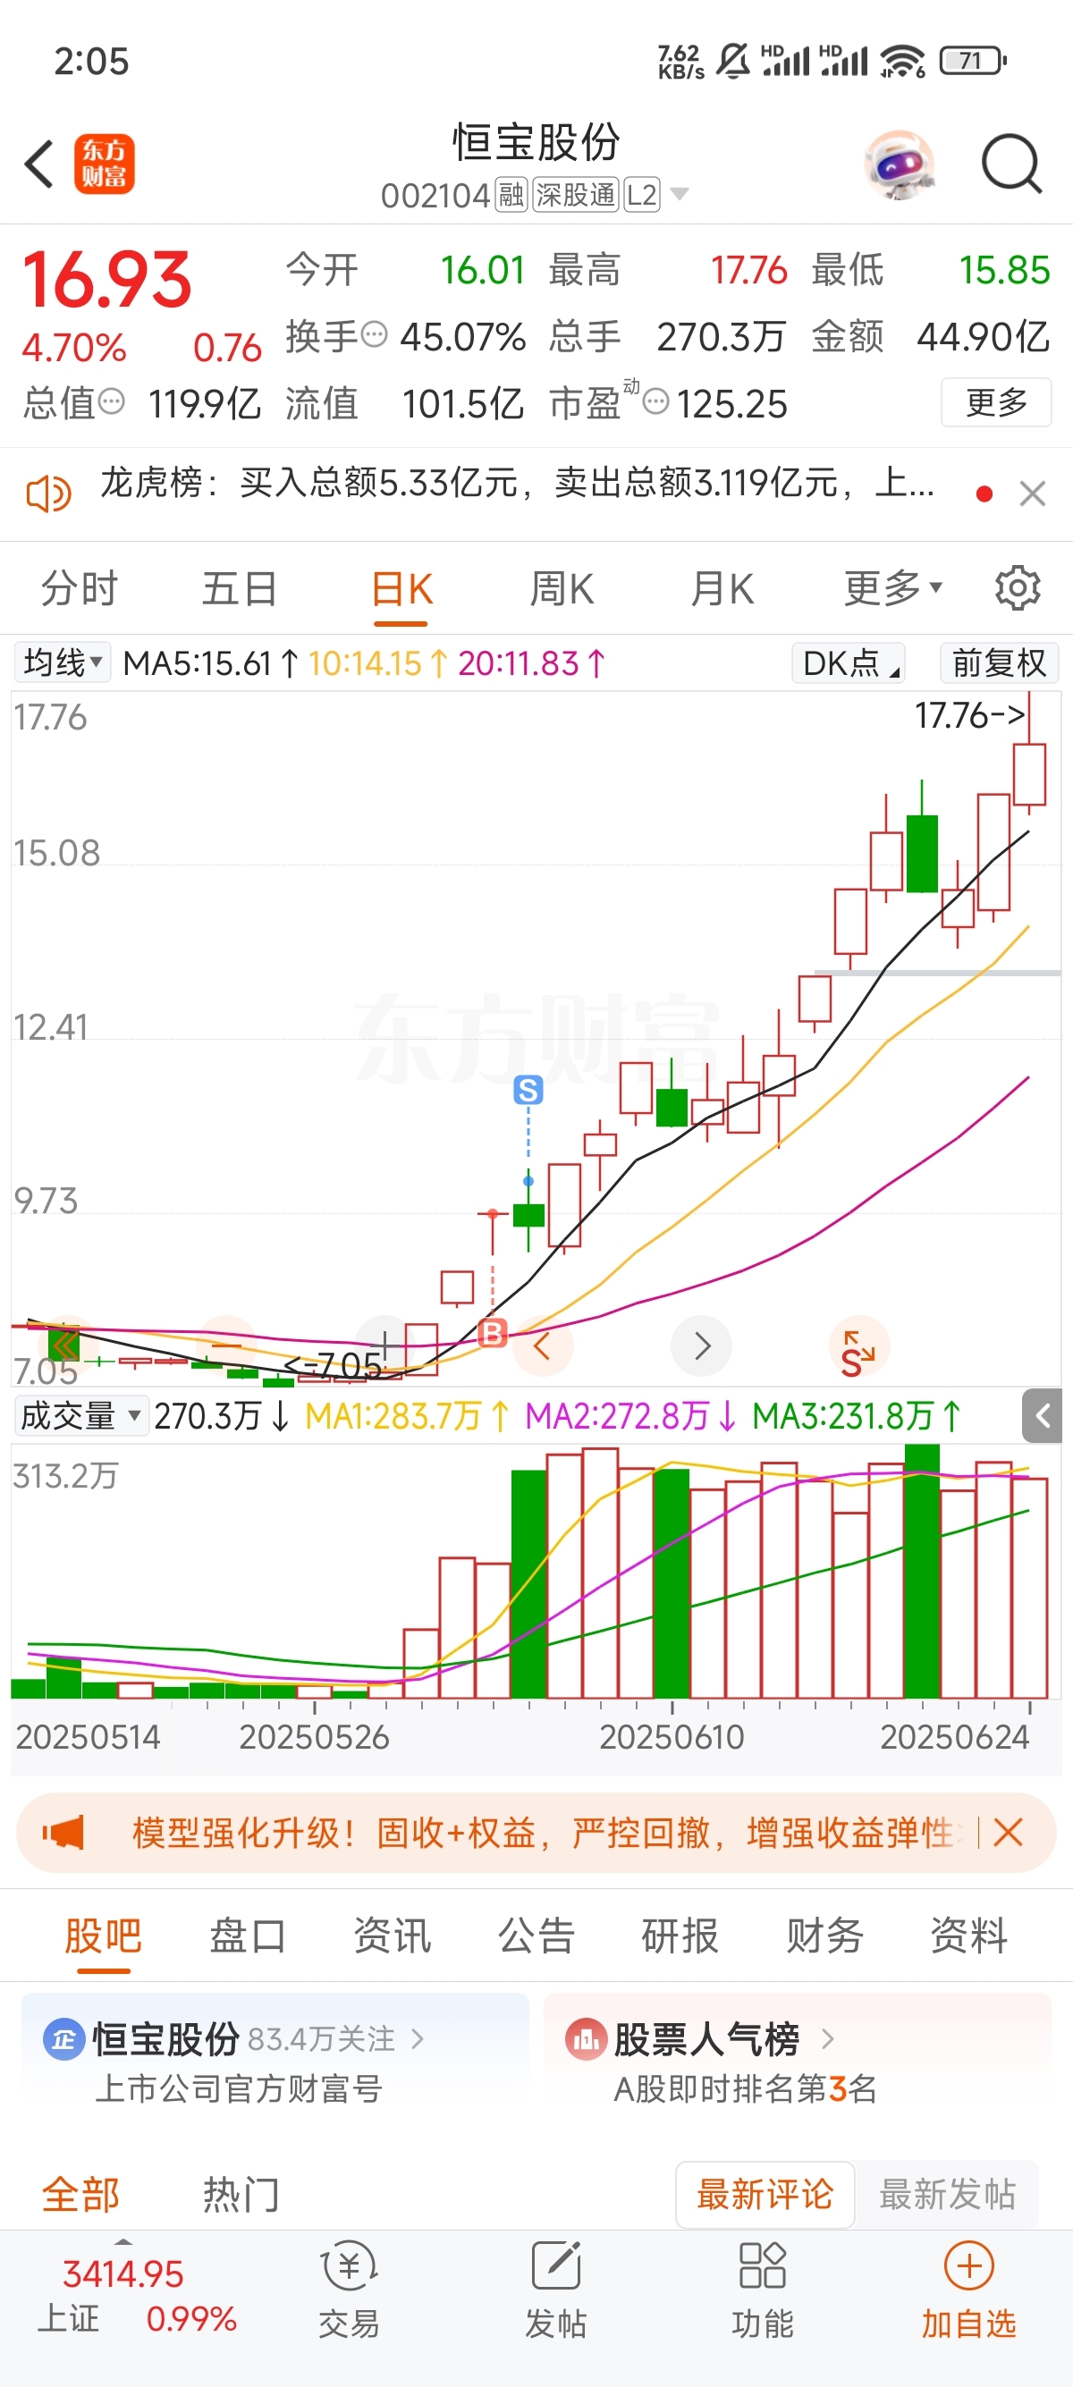This screenshot has height=2387, width=1073.
Task: Tap the right-arrow chart navigation button
Action: (x=701, y=1345)
